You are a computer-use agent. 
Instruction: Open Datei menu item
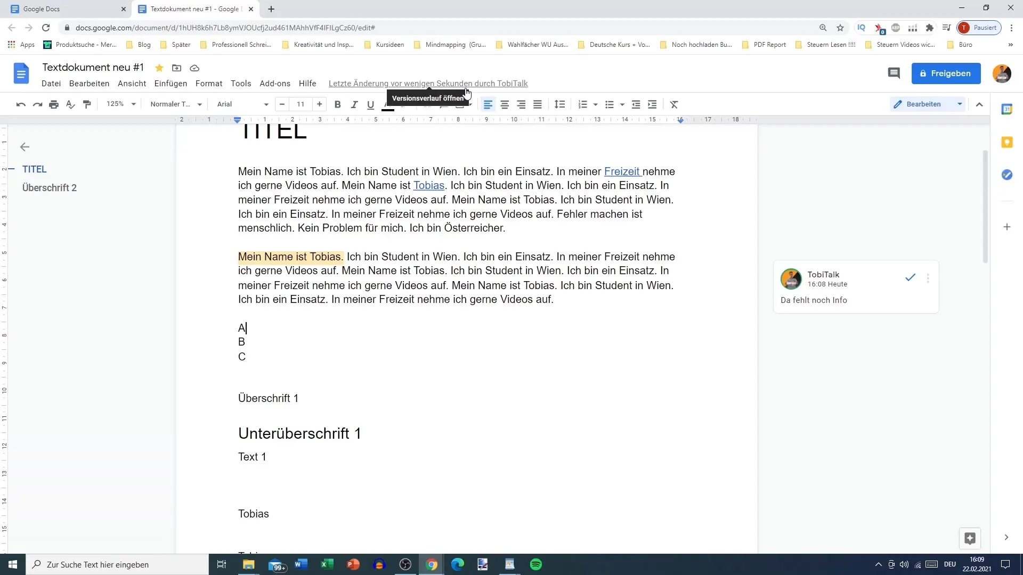click(x=51, y=84)
